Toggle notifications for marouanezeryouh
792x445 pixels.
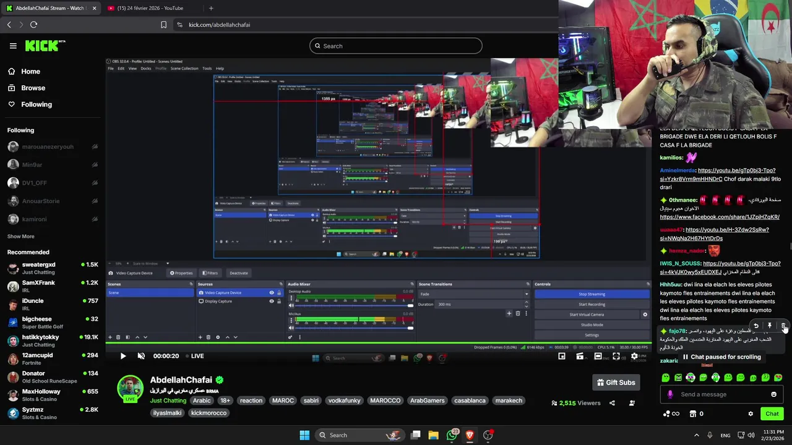95,147
